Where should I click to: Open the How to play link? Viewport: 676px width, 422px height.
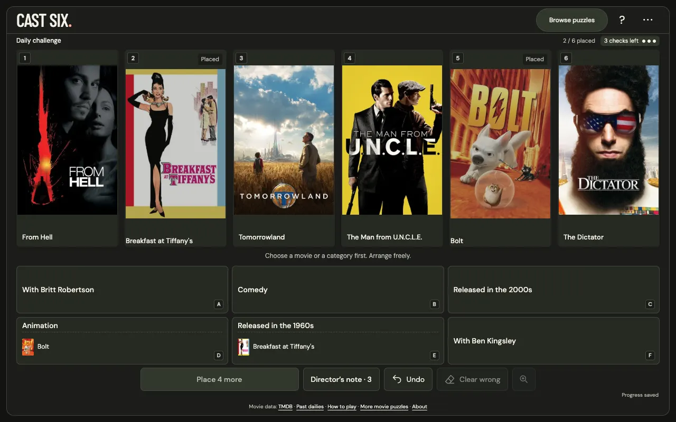(342, 407)
